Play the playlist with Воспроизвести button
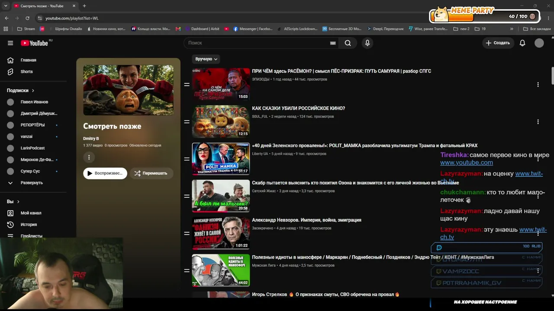554x311 pixels. point(105,173)
